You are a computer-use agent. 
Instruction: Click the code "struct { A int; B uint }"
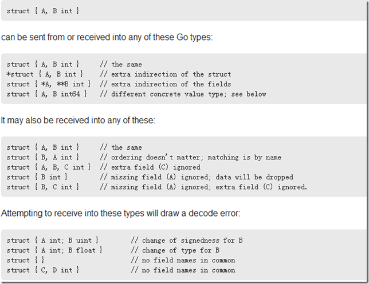point(53,241)
